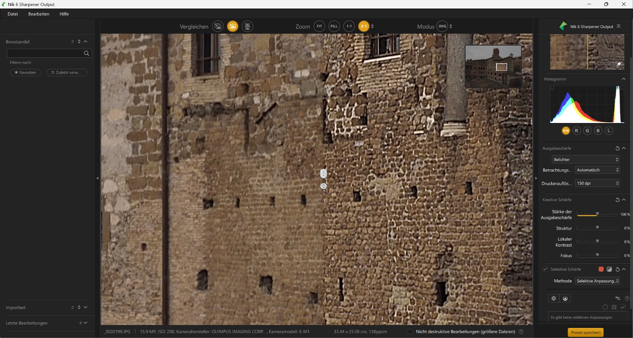Screen dimensions: 633x338
Task: Switch to side-by-side compare view
Action: tap(248, 26)
